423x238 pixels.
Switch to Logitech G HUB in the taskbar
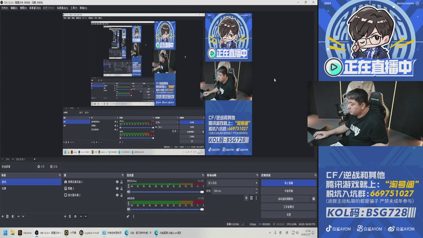89,233
